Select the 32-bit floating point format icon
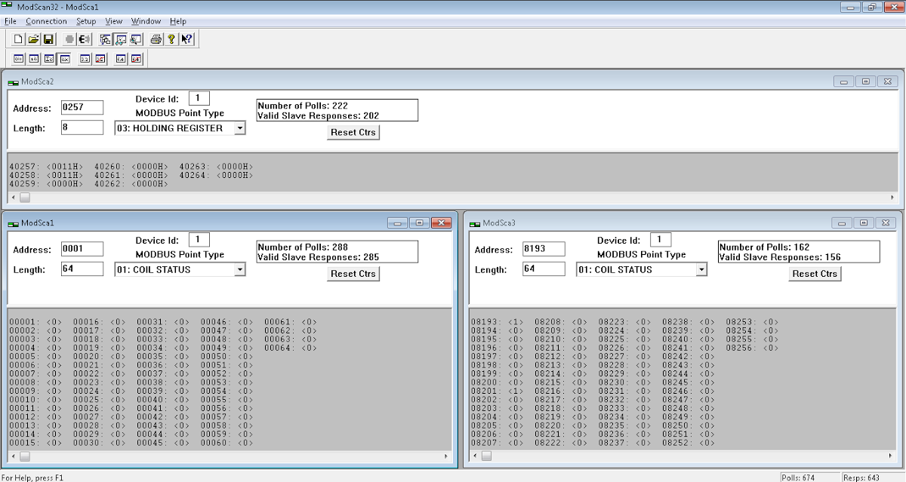906x482 pixels. [x=85, y=59]
